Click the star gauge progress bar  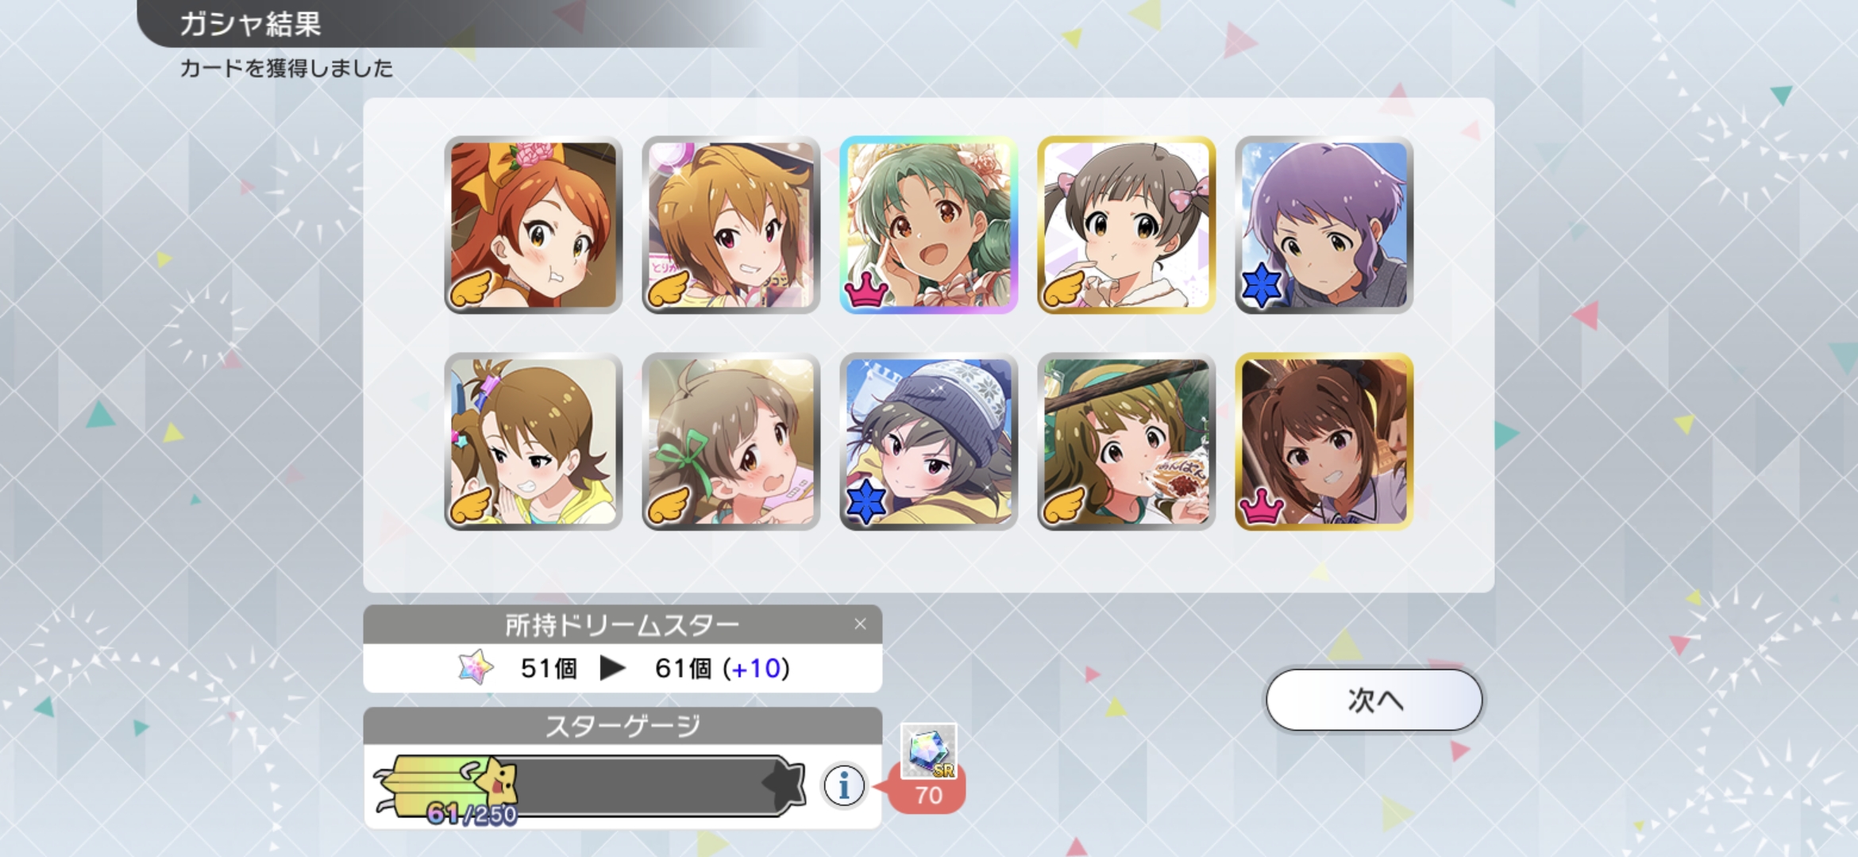589,786
